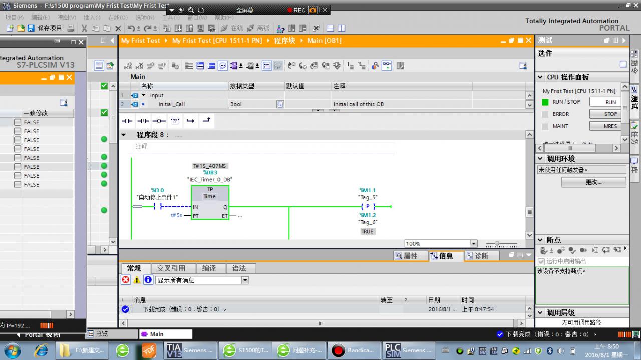Open Windows Start menu
The width and height of the screenshot is (641, 360).
[14, 350]
